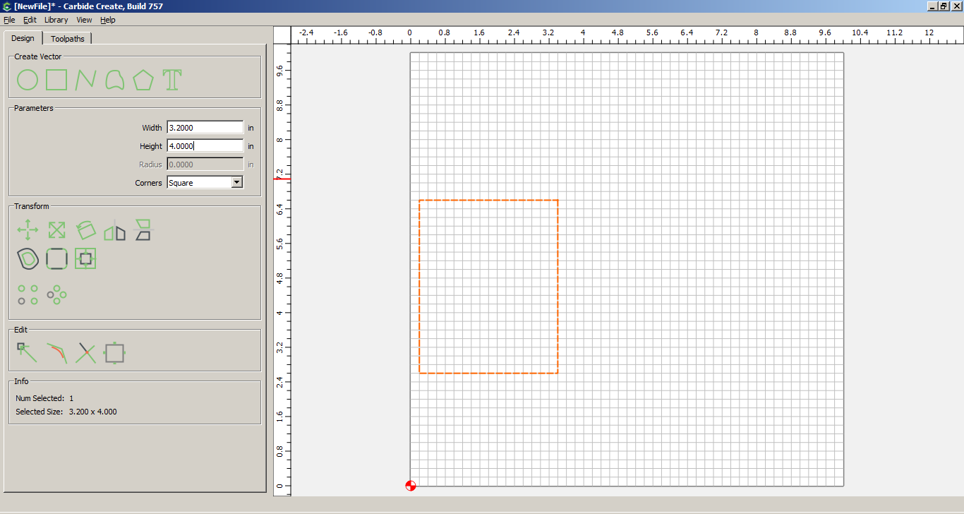Activate the Text tool

pos(172,80)
